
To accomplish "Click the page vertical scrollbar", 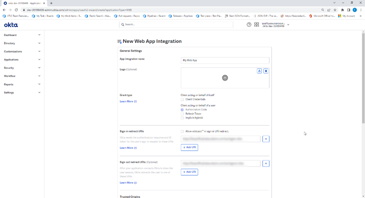I will pyautogui.click(x=363, y=79).
